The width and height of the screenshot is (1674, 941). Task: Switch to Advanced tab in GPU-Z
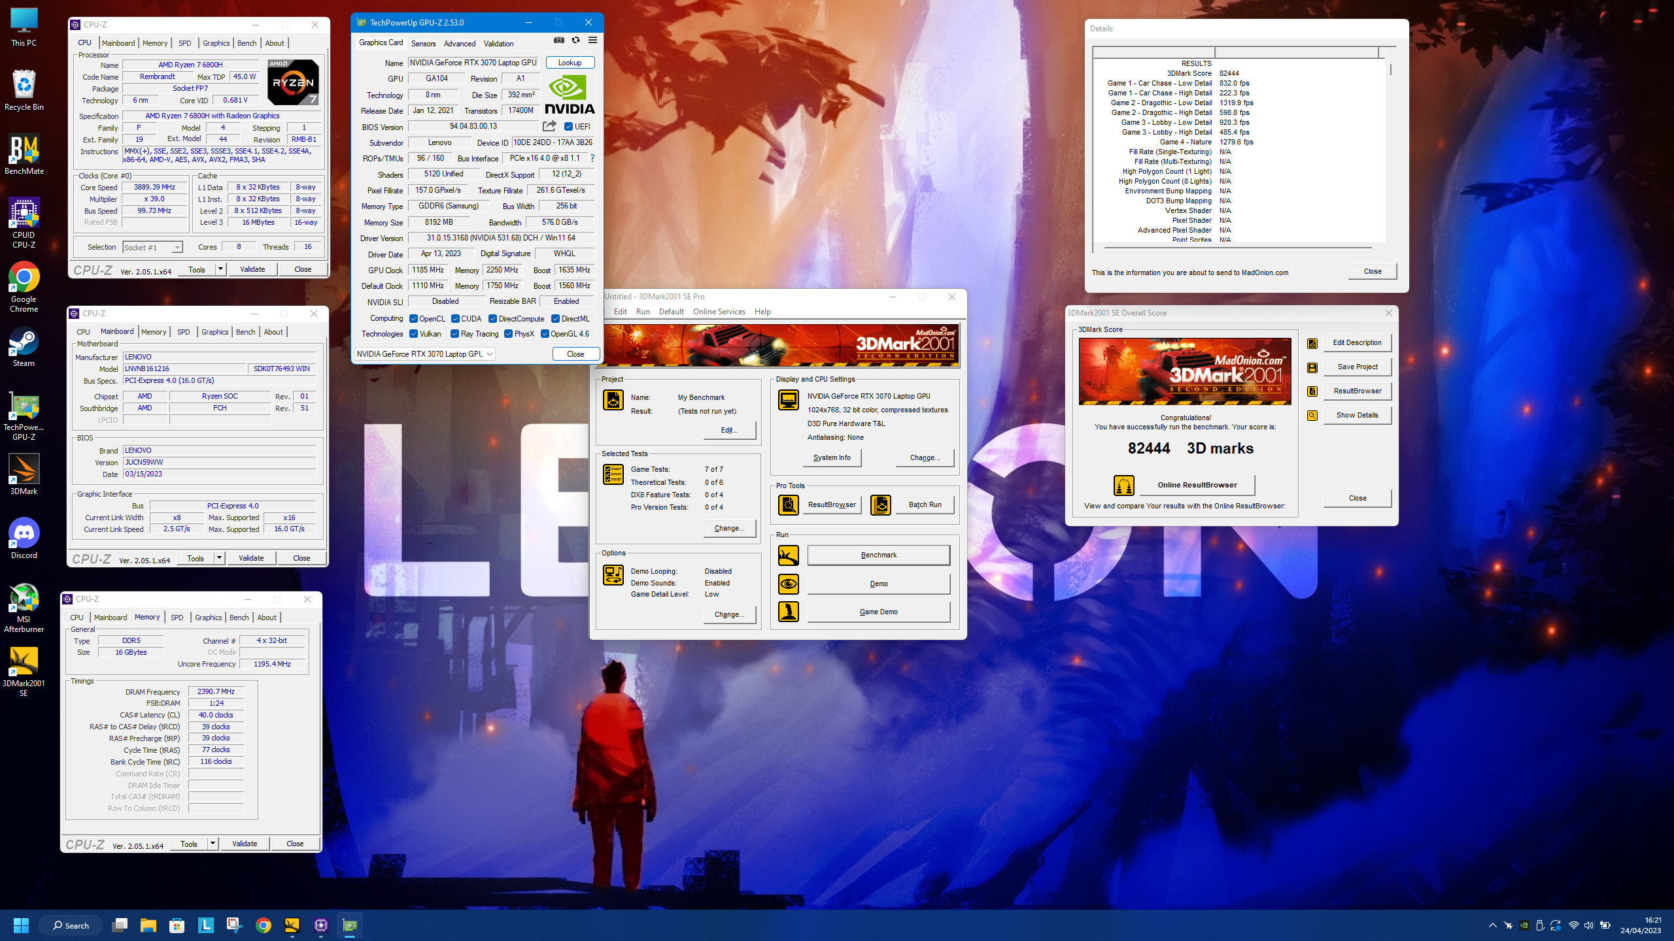click(x=460, y=44)
